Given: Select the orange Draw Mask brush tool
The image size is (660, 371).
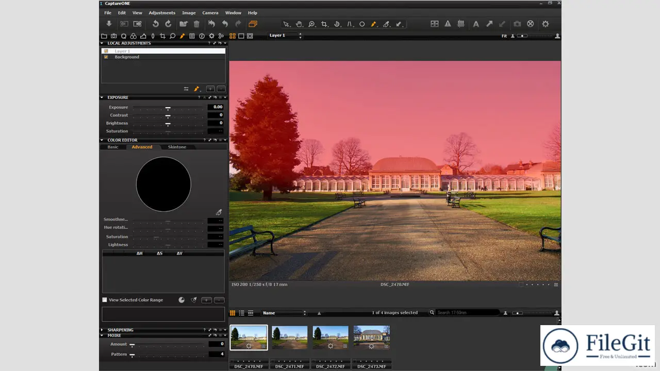Looking at the screenshot, I should [374, 24].
